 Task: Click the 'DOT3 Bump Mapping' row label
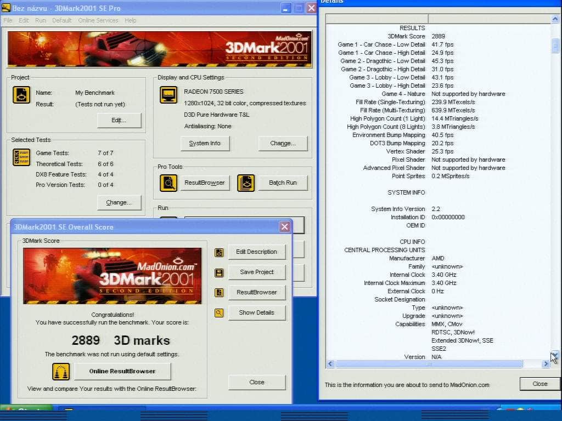click(x=397, y=143)
